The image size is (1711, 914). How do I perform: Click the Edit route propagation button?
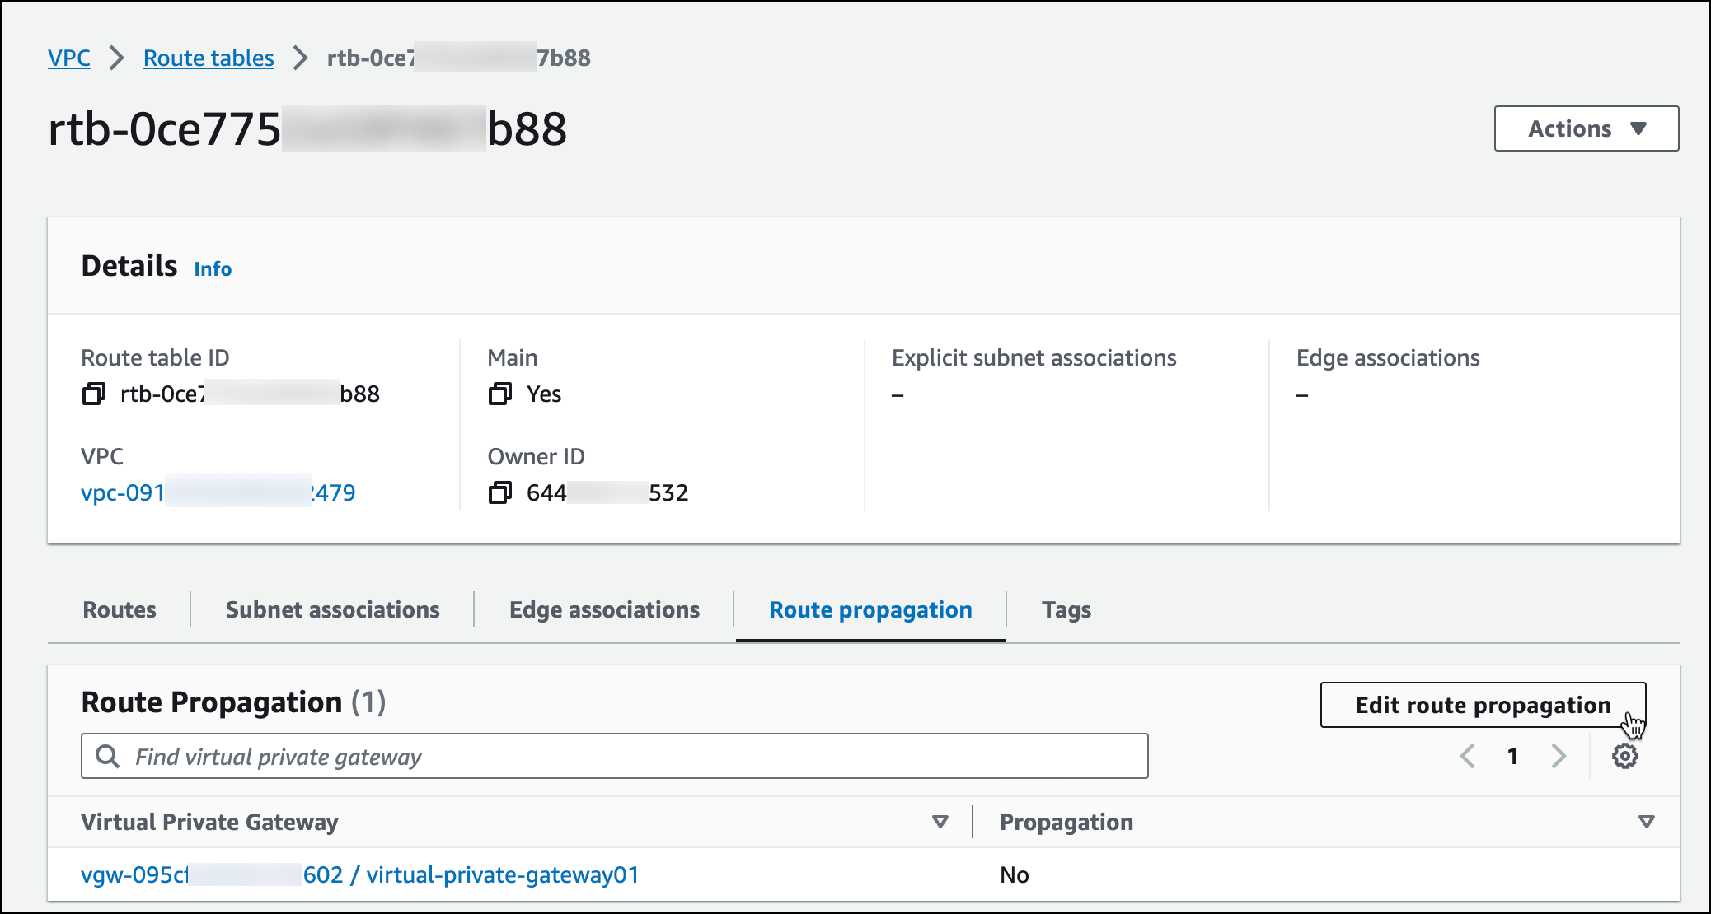(x=1481, y=705)
